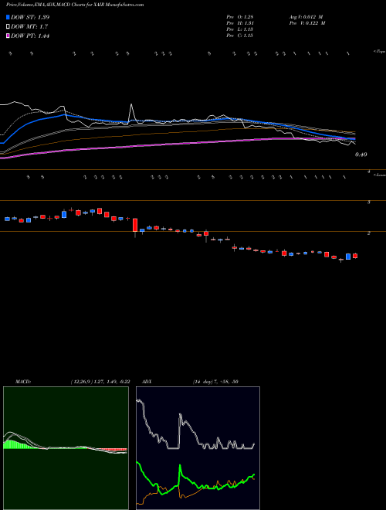This screenshot has width=386, height=510.
Task: Select the 'Pre O: 1.28' open value
Action: tap(240, 17)
